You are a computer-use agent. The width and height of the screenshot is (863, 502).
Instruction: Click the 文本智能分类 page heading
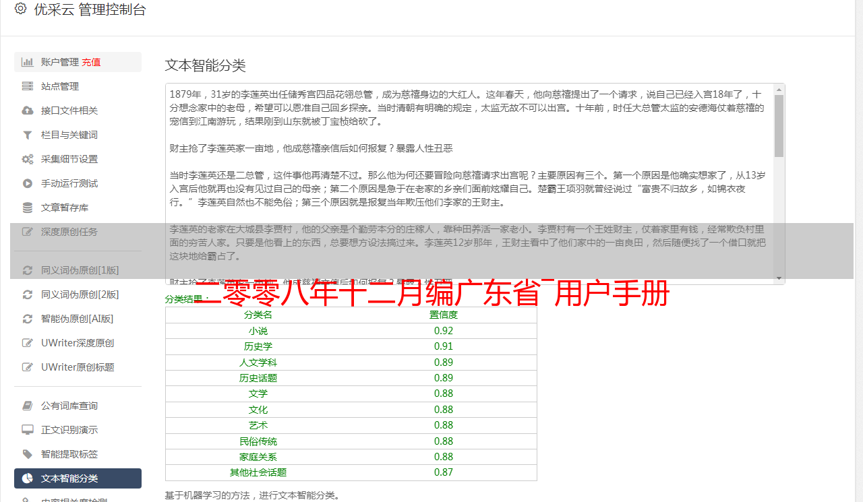click(206, 65)
